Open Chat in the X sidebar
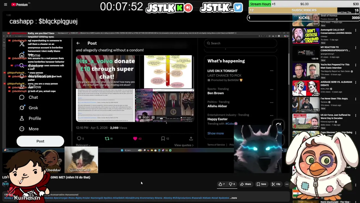This screenshot has height=203, width=360. [28, 97]
